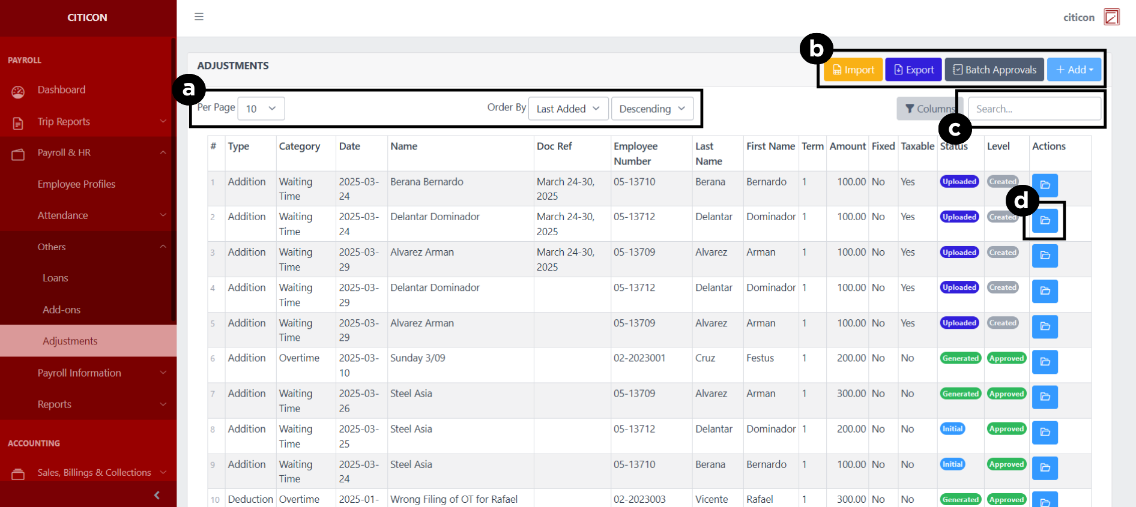The image size is (1136, 507).
Task: Open folder action for row 1
Action: pos(1044,185)
